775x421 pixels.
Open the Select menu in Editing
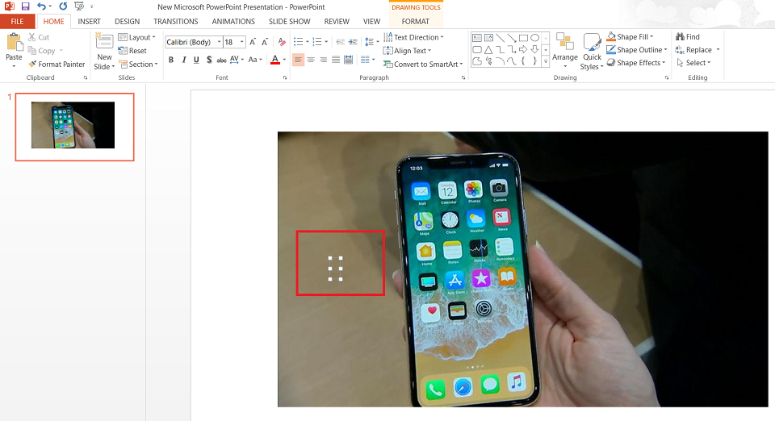click(693, 63)
